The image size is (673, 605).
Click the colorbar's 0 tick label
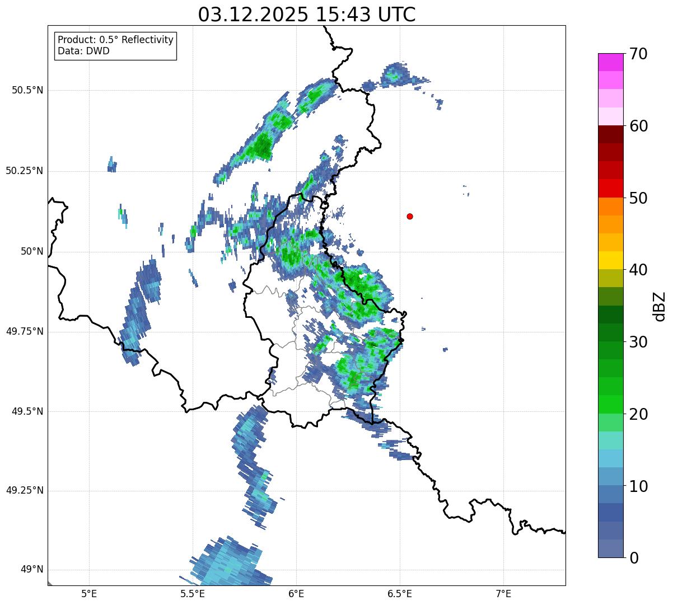[x=634, y=558]
